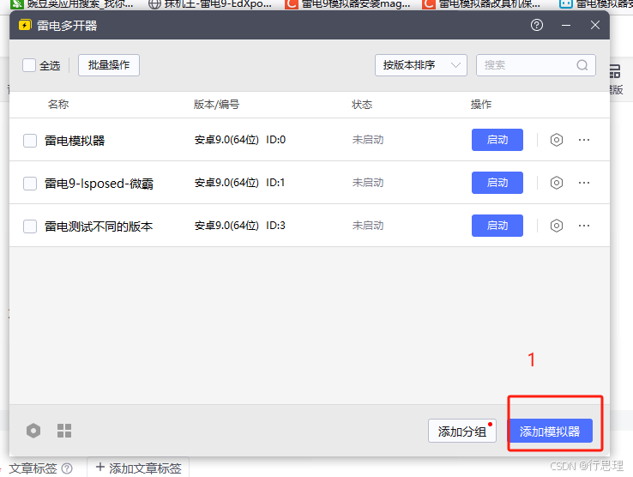The height and width of the screenshot is (477, 633).
Task: Switch to browser tab 豌豆荚应用搜索
Action: 73,4
